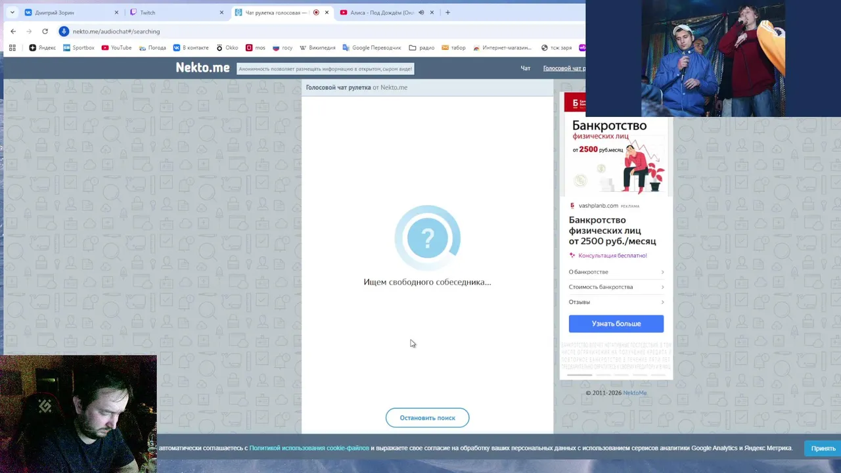Reload the nekto.me page

pyautogui.click(x=45, y=31)
